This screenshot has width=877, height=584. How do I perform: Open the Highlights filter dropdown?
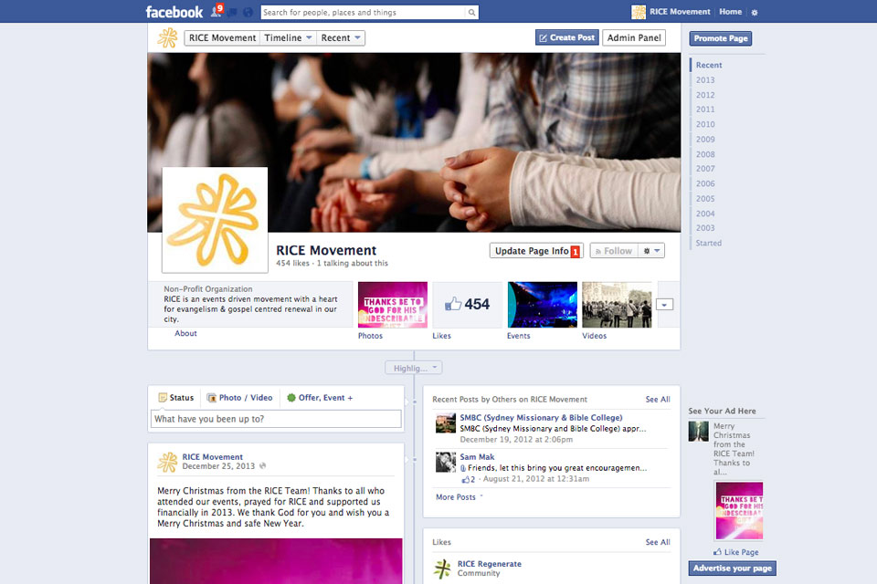414,368
